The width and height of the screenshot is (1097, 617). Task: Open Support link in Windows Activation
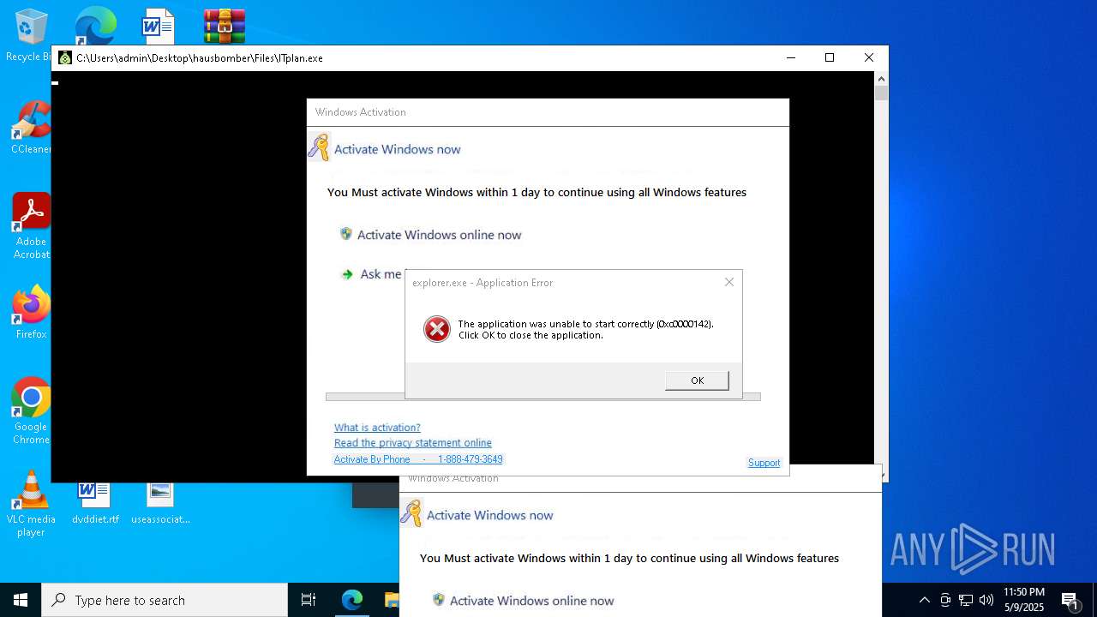point(764,463)
